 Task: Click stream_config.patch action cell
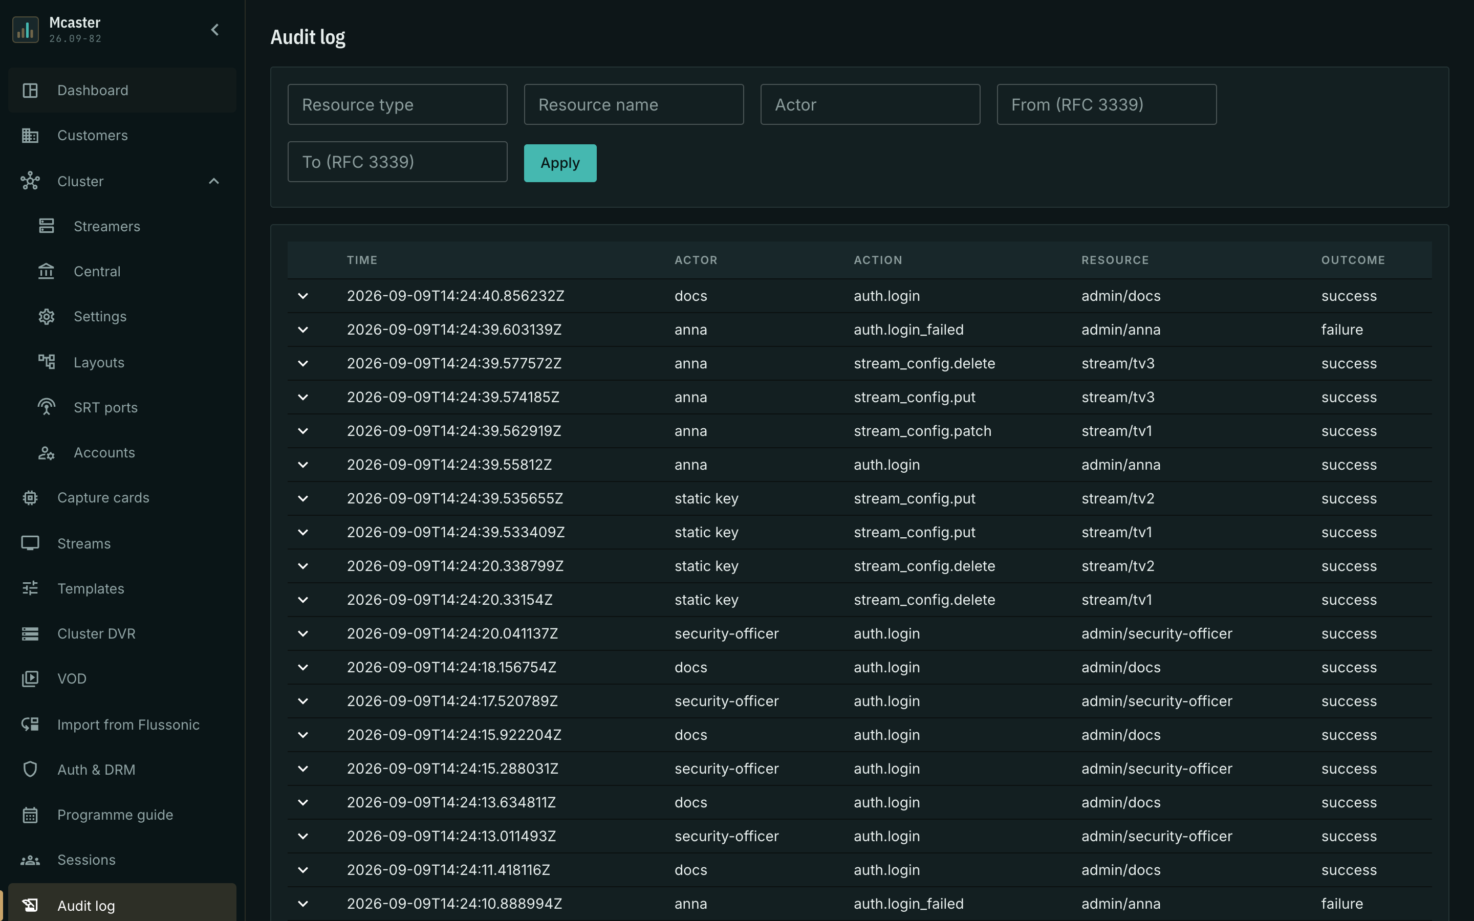(922, 431)
